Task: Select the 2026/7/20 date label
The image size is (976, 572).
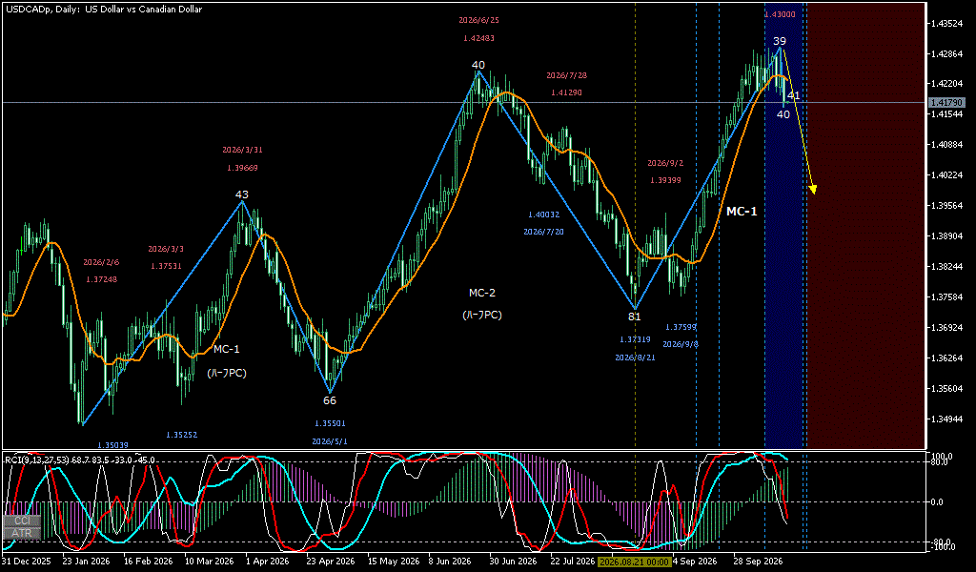Action: click(x=544, y=232)
